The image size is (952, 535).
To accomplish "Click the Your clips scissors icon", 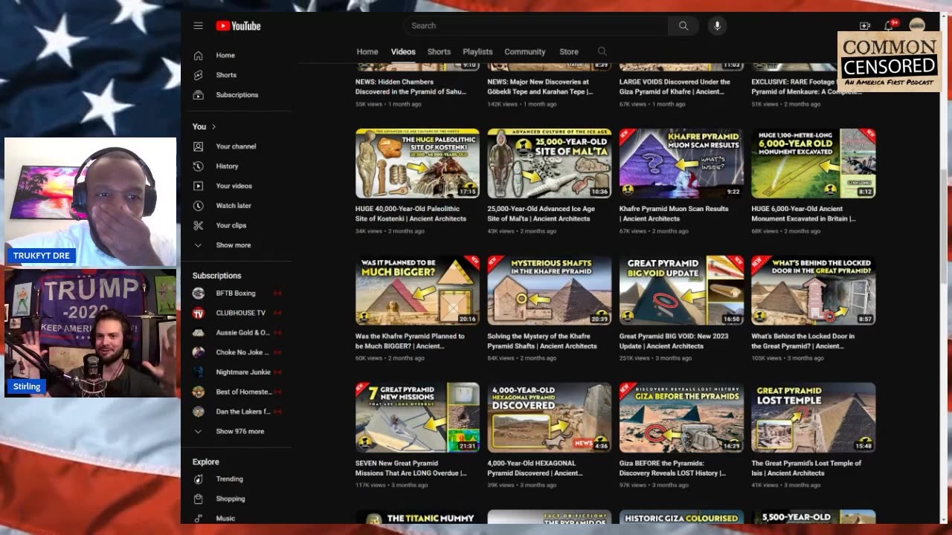I will (x=198, y=225).
